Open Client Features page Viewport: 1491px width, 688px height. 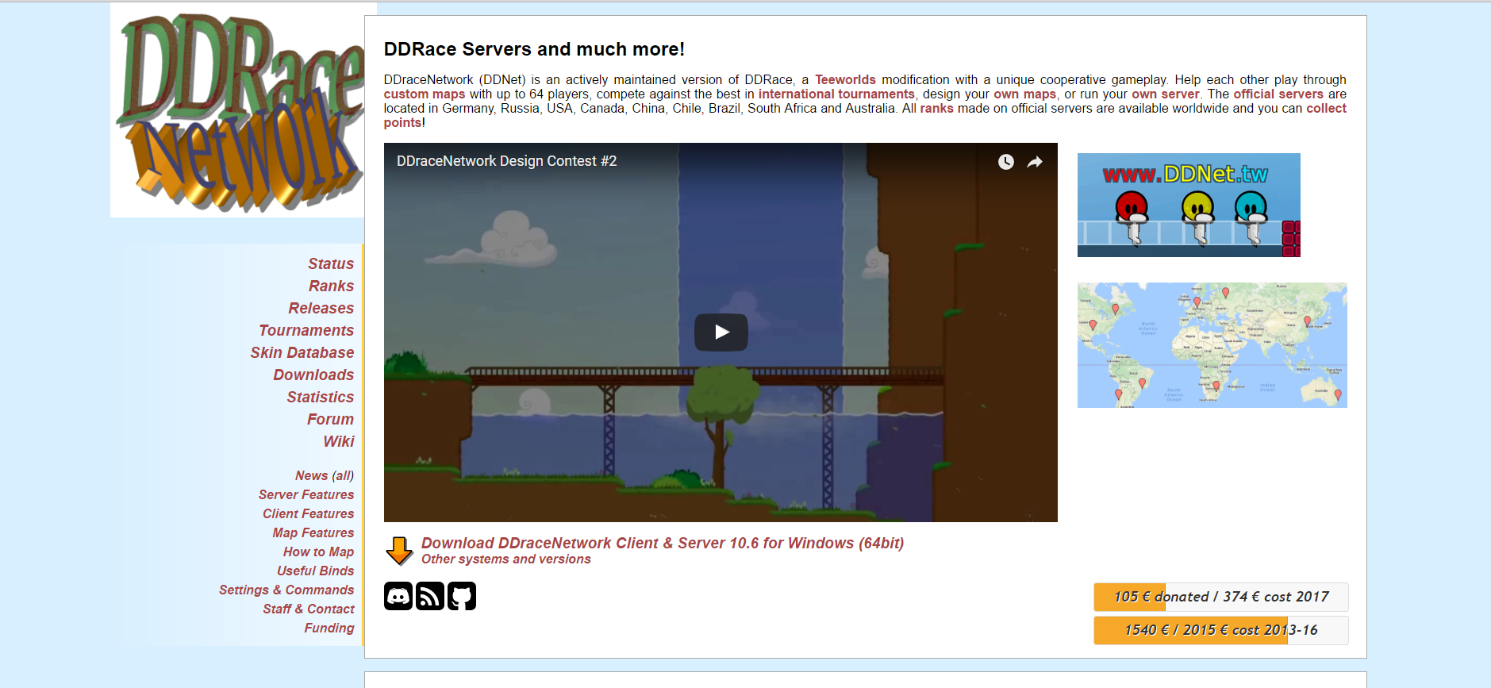tap(309, 513)
